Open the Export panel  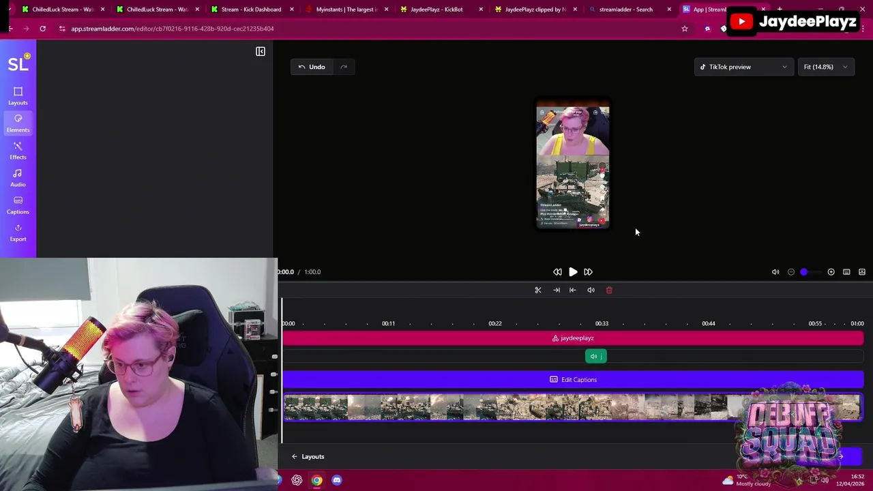point(18,233)
